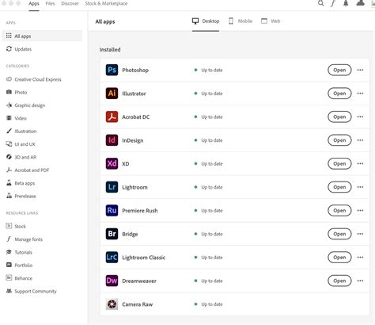Launch Premiere Rush via Open button
This screenshot has width=375, height=325.
pyautogui.click(x=339, y=210)
